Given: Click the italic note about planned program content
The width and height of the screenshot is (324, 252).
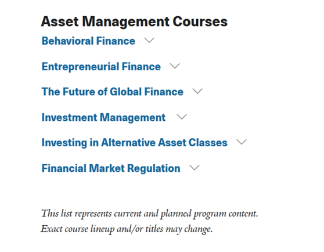Looking at the screenshot, I should [x=150, y=214].
